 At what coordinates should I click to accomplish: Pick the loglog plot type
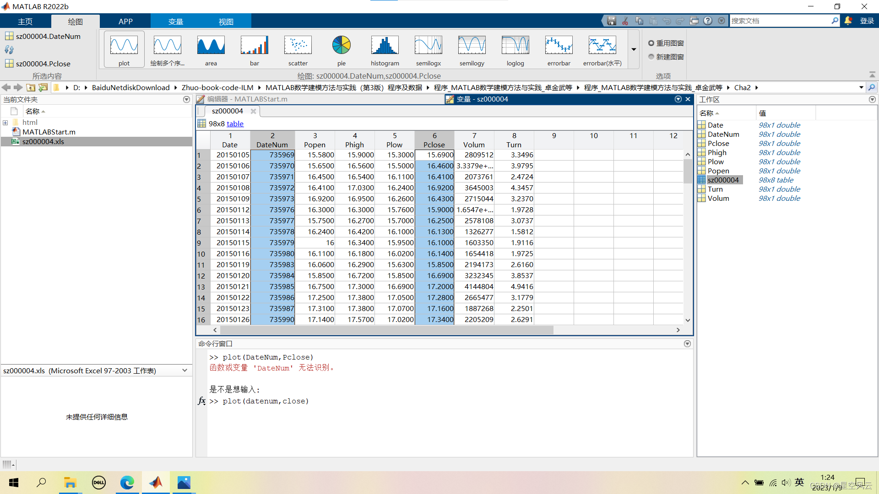[x=515, y=49]
